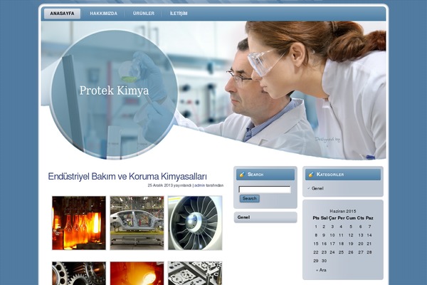Click the Protek Kimya site title
The height and width of the screenshot is (285, 427).
pos(114,90)
